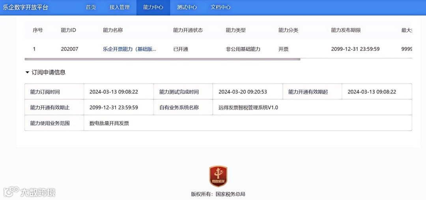Click the 能力订阅时间 timestamp value

pos(114,92)
